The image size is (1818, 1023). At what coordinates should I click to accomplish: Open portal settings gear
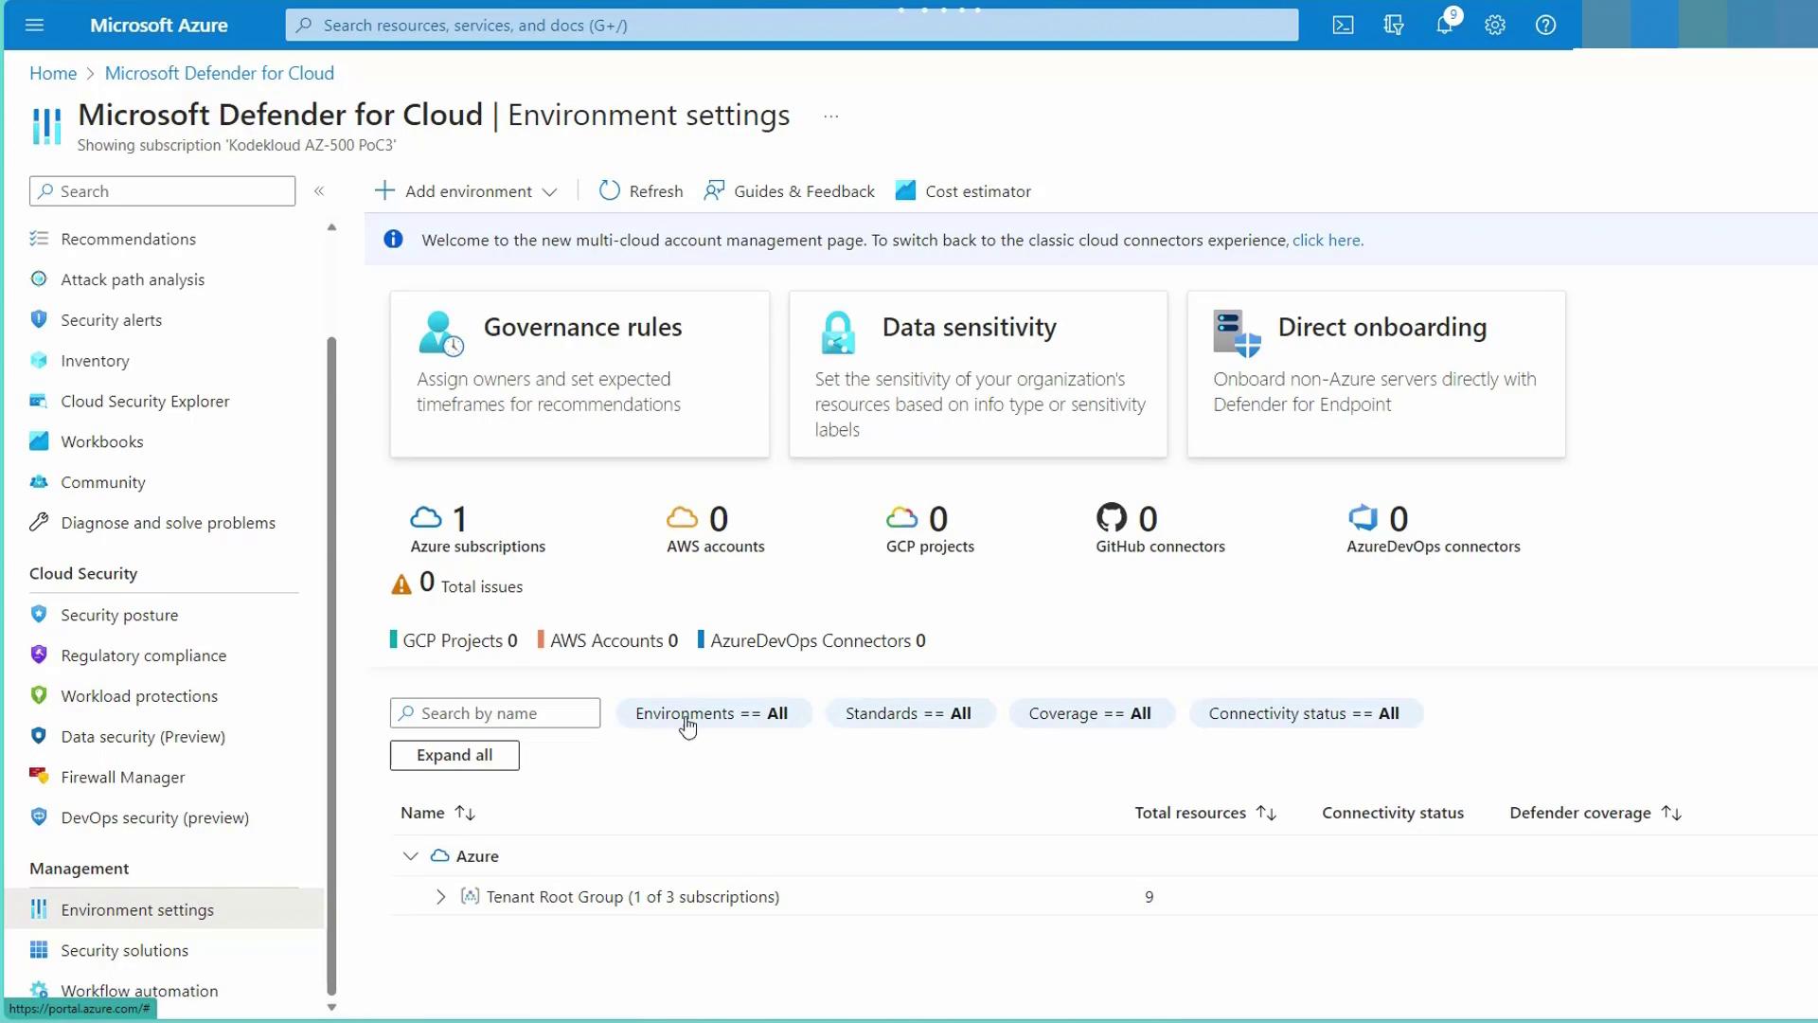point(1494,26)
